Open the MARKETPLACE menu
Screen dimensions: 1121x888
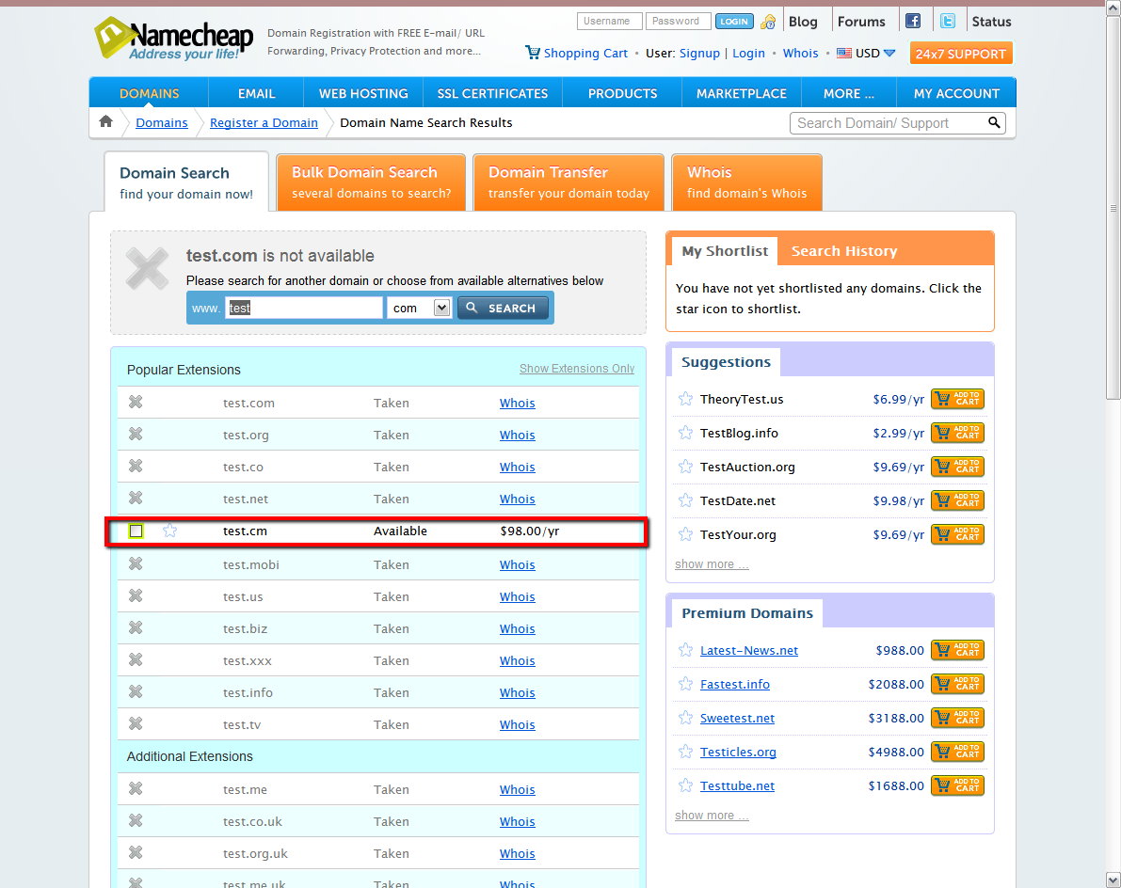742,93
